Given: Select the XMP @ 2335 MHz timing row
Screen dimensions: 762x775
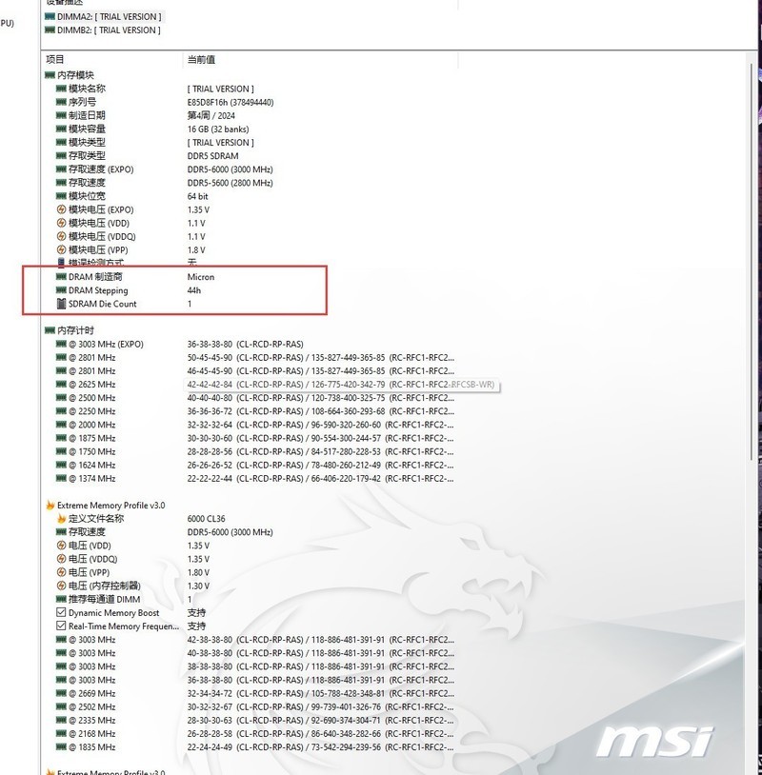Looking at the screenshot, I should point(254,720).
